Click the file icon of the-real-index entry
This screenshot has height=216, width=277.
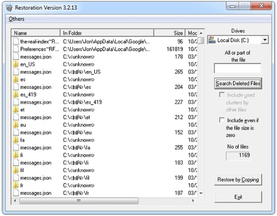coord(16,42)
